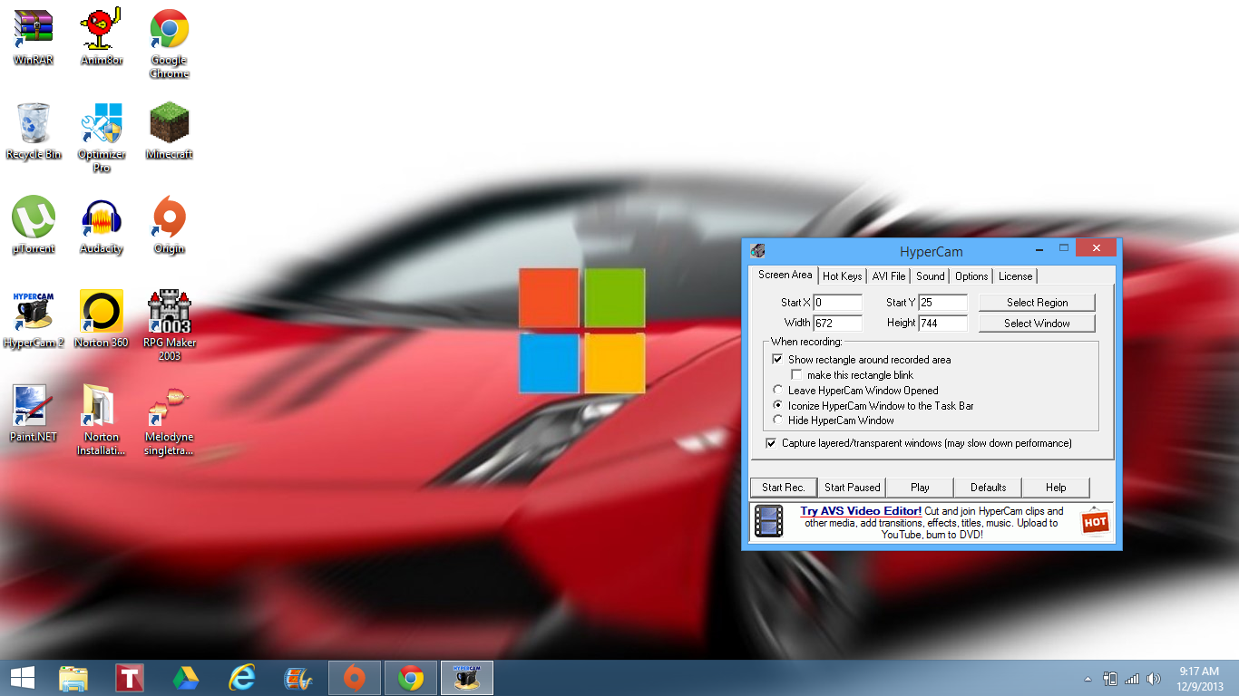Follow the Try AVS Video Editor link

click(861, 511)
